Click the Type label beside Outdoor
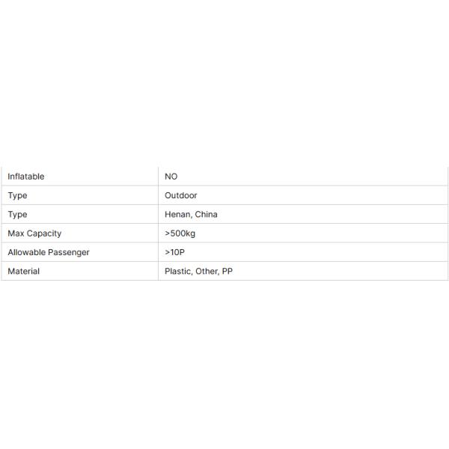Viewport: 449px width, 449px height. (x=17, y=195)
